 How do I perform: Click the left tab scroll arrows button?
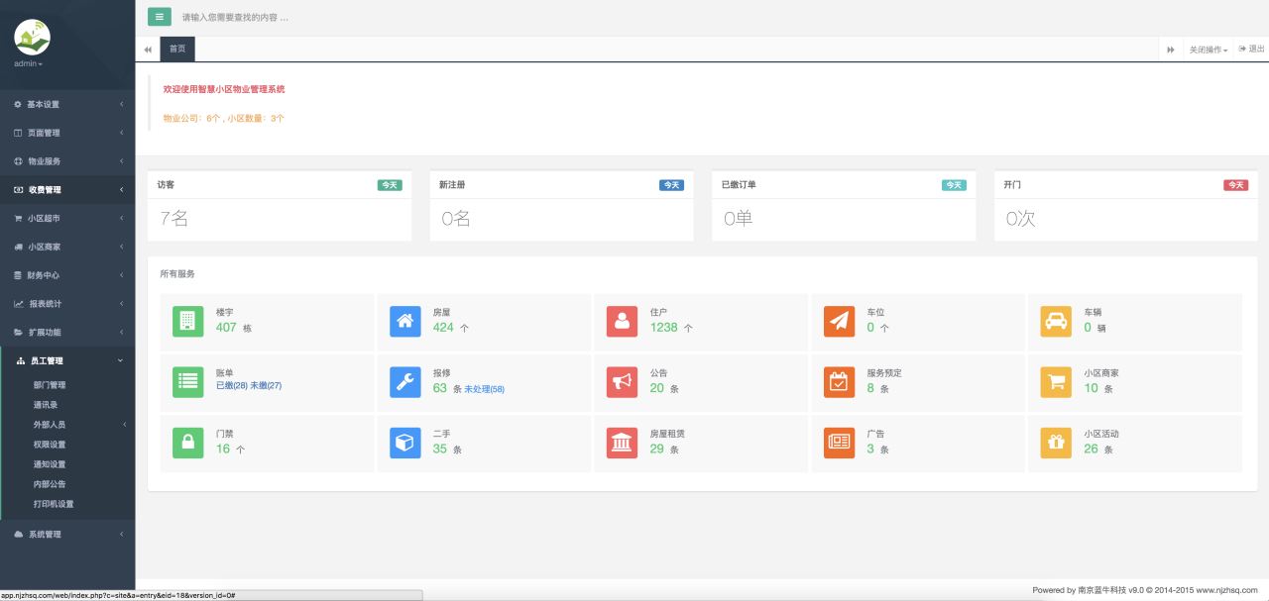tap(148, 50)
